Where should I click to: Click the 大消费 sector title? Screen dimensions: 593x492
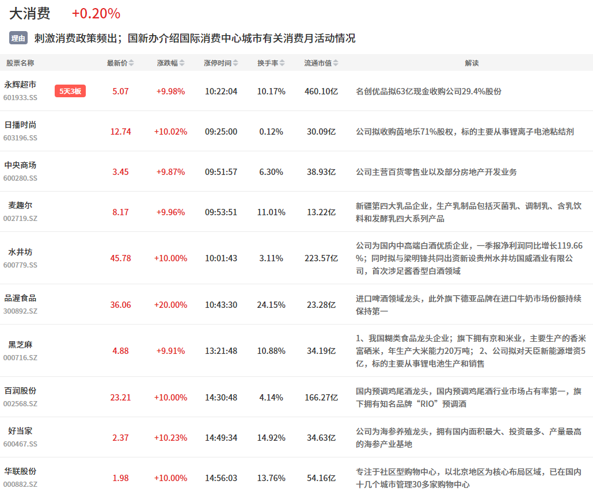[x=29, y=14]
